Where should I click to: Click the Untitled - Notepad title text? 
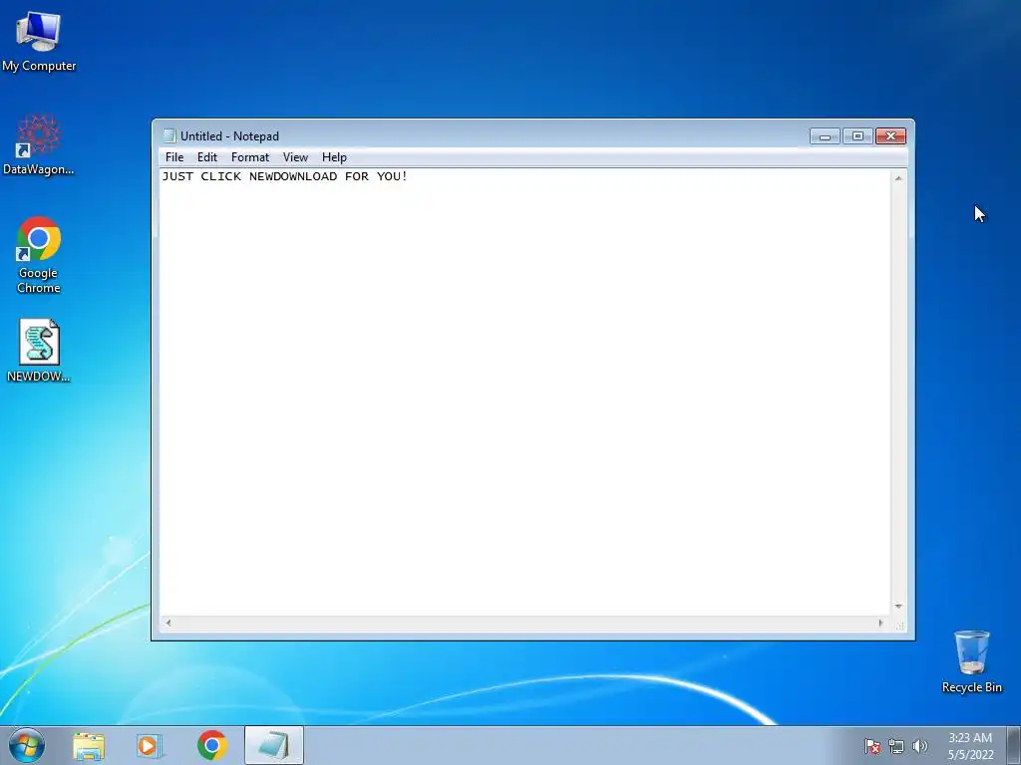[x=230, y=135]
